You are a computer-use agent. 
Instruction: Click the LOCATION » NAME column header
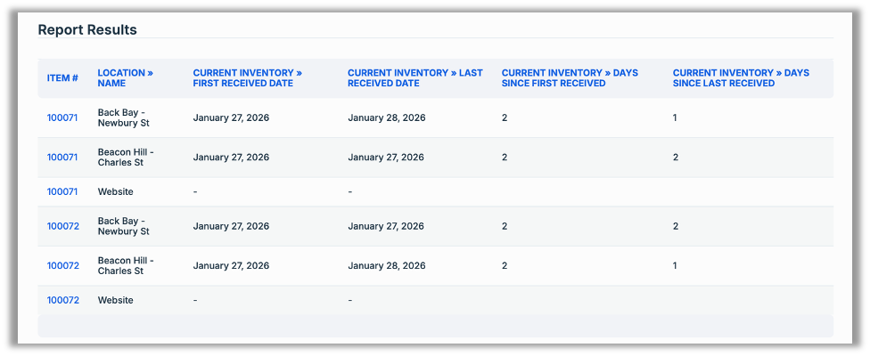pos(125,78)
